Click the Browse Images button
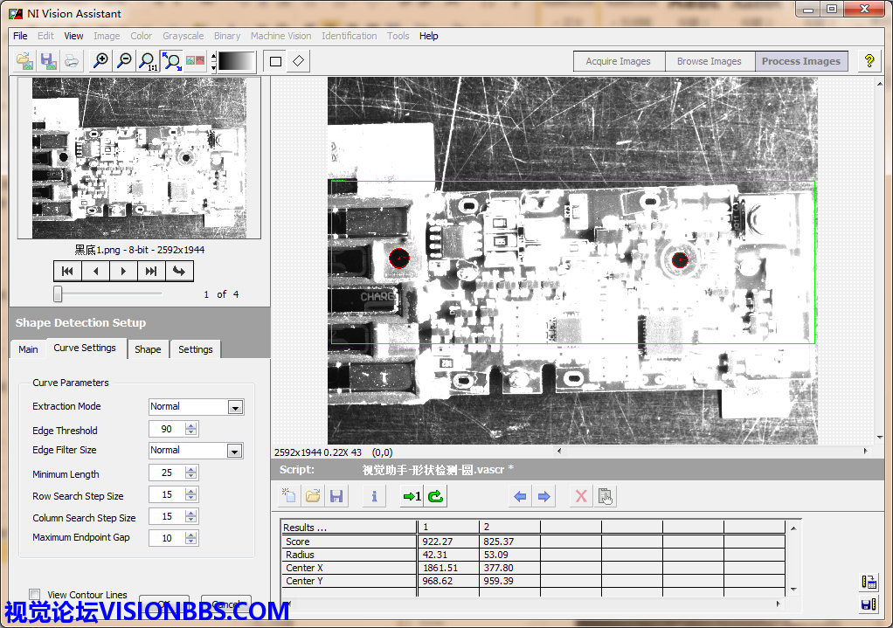The width and height of the screenshot is (893, 628). 709,61
